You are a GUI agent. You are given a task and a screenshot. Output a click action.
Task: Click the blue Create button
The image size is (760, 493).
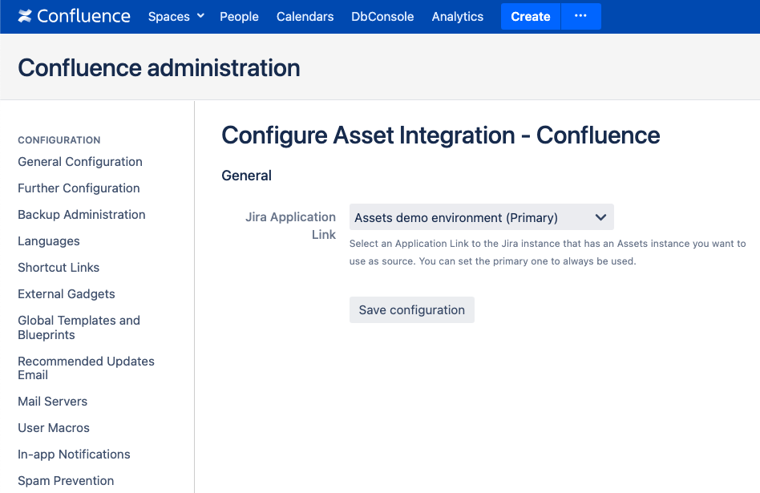[530, 16]
